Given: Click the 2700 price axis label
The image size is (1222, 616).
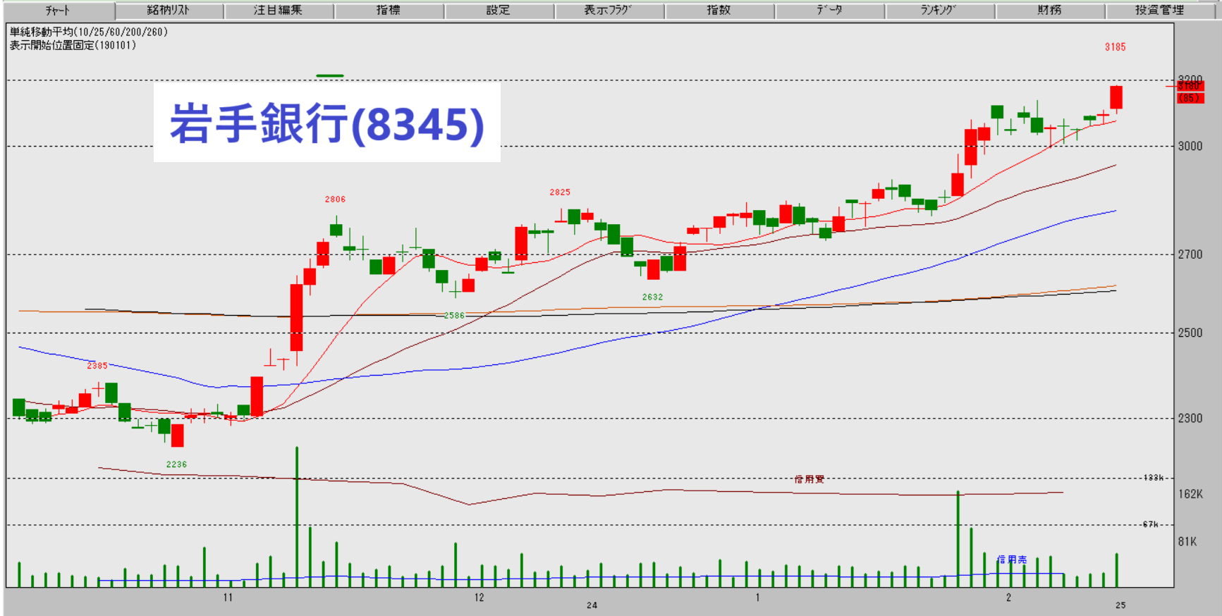Looking at the screenshot, I should [x=1190, y=254].
